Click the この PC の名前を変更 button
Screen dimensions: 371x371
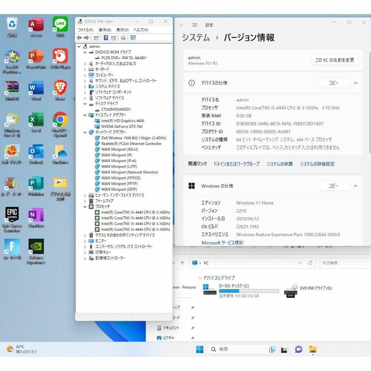coord(335,60)
